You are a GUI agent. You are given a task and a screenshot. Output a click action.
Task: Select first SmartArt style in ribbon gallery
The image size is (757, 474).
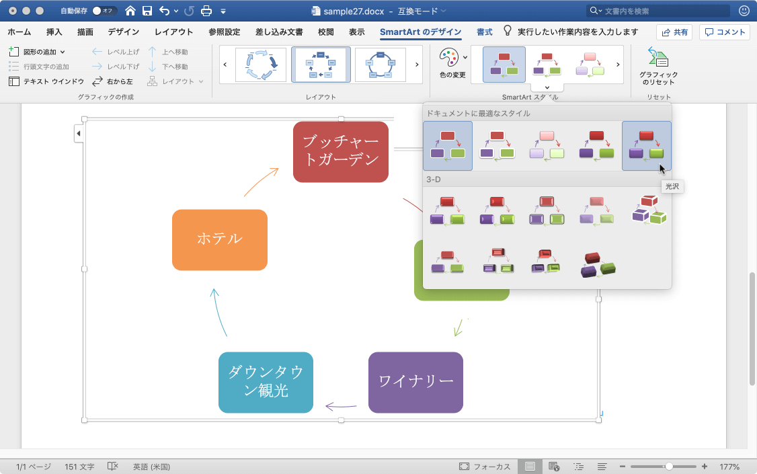[x=504, y=65]
